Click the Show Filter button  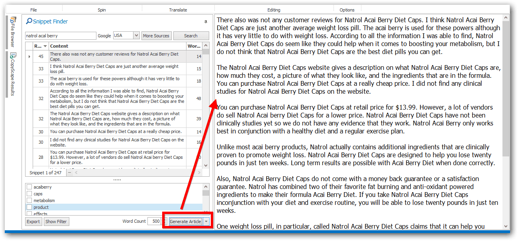pos(56,222)
